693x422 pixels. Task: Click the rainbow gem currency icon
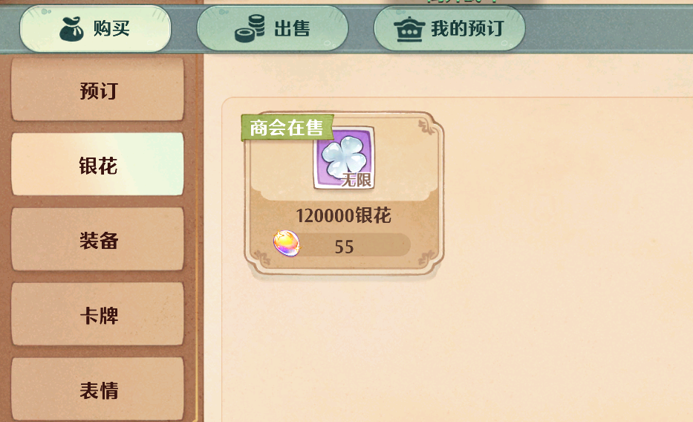pyautogui.click(x=287, y=243)
